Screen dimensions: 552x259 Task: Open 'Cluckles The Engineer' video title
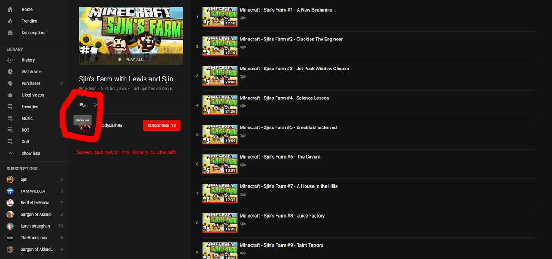point(291,39)
